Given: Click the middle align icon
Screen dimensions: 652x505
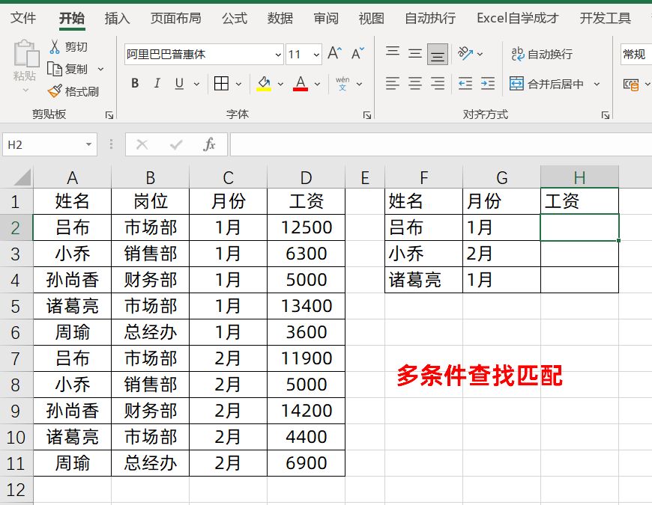Looking at the screenshot, I should 415,54.
